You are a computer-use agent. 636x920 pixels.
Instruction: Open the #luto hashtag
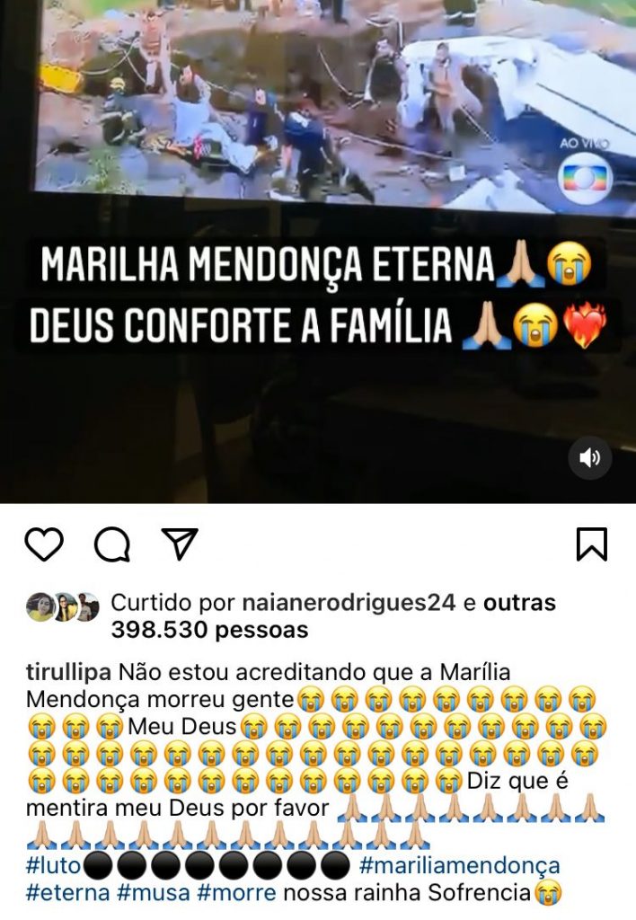click(53, 865)
